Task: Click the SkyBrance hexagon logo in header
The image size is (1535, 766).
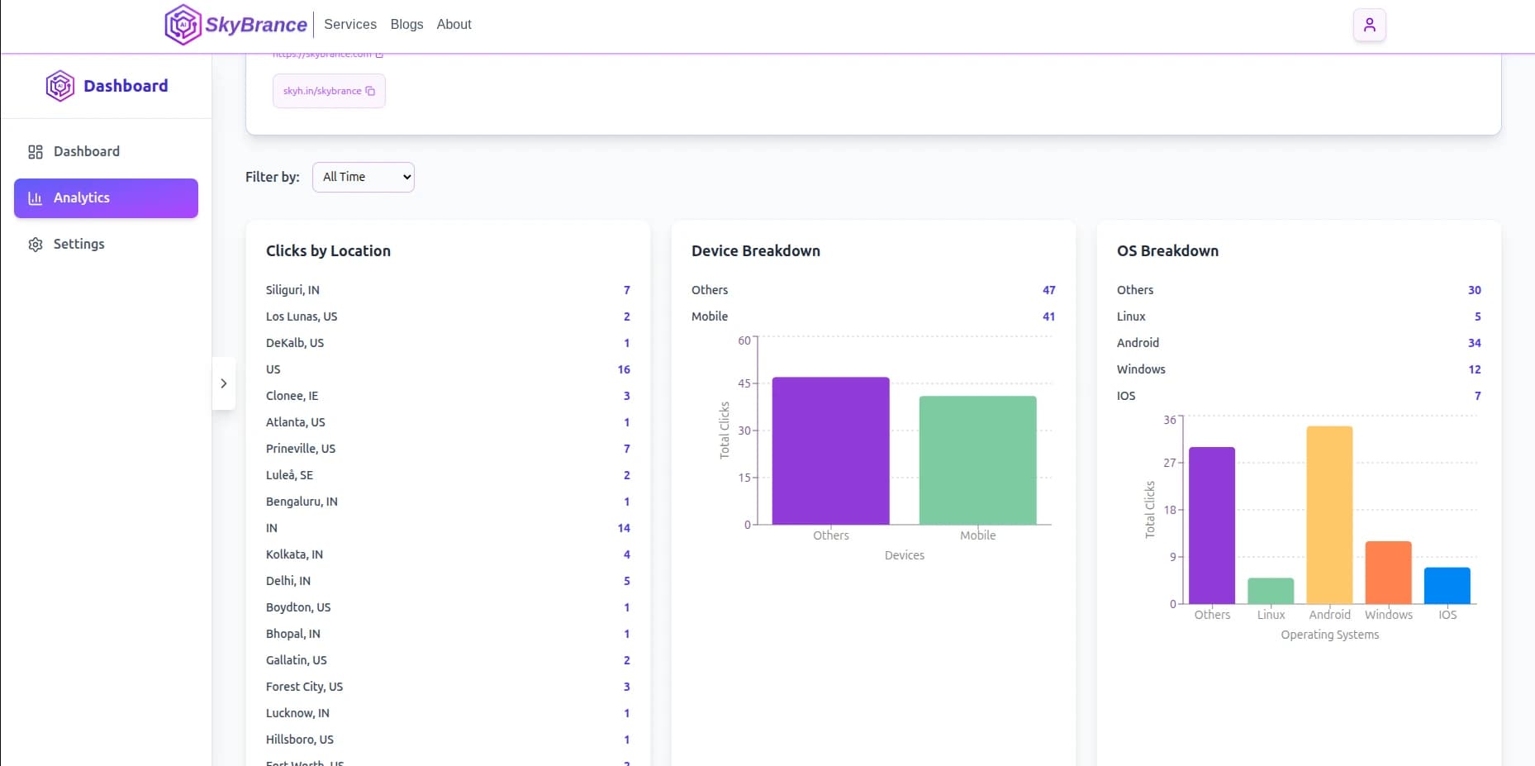Action: pyautogui.click(x=183, y=25)
